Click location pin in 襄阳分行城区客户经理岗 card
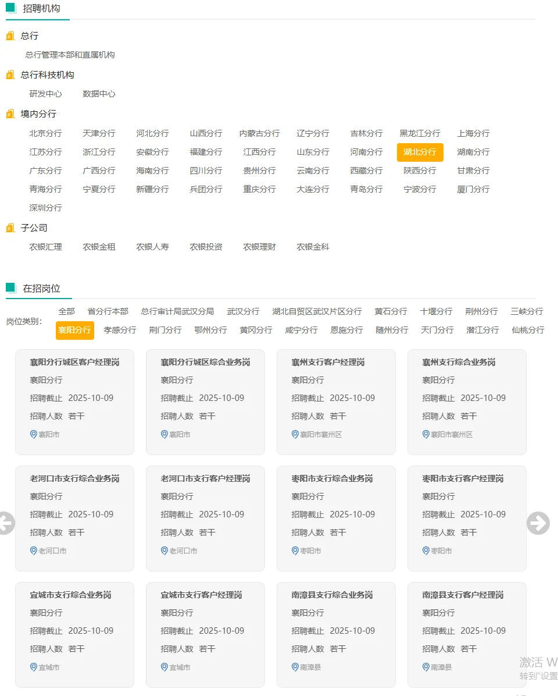Viewport: 558px width, 696px height. click(33, 435)
